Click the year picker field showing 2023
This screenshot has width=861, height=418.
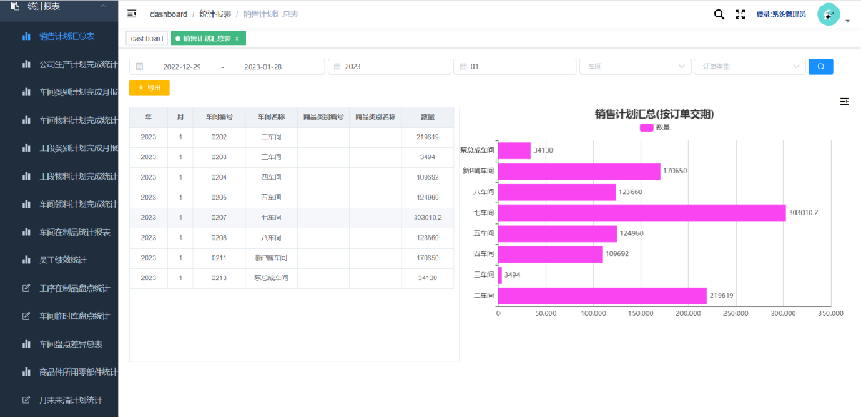(x=389, y=67)
